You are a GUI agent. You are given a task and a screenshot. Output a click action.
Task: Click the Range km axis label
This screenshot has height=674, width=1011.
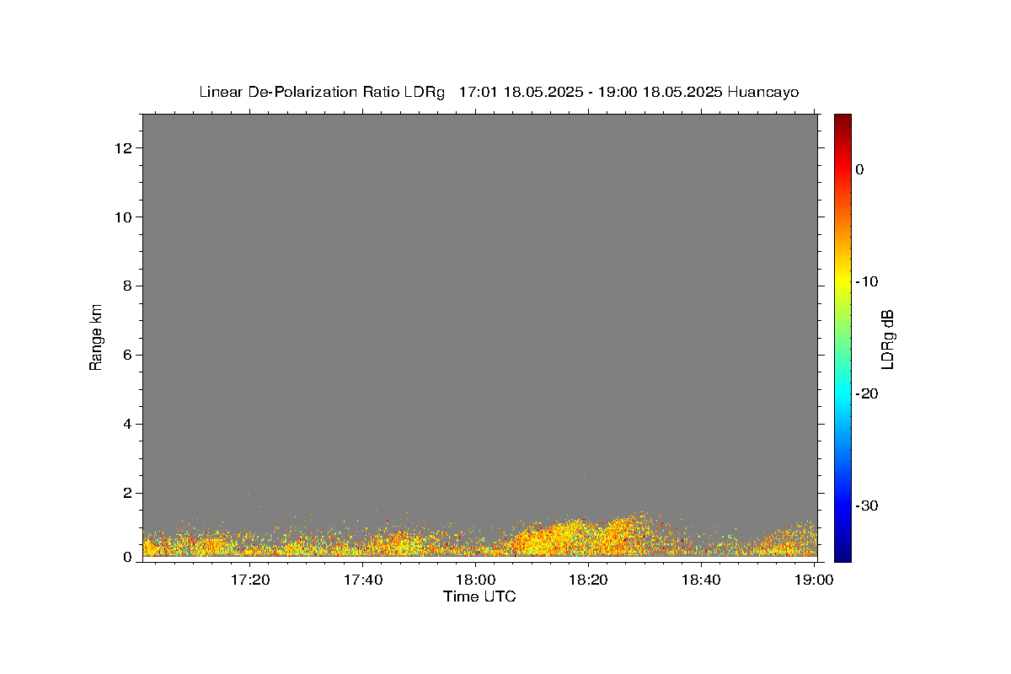coord(96,337)
